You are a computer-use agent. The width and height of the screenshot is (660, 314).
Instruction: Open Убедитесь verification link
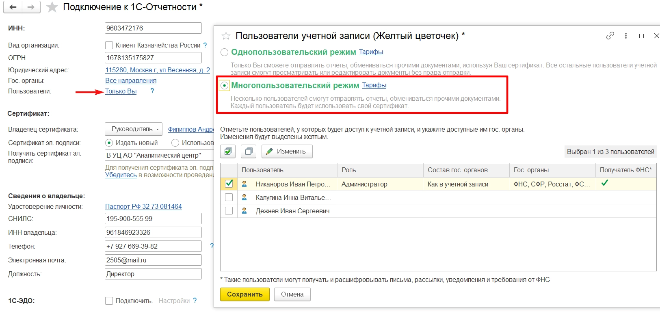click(121, 175)
